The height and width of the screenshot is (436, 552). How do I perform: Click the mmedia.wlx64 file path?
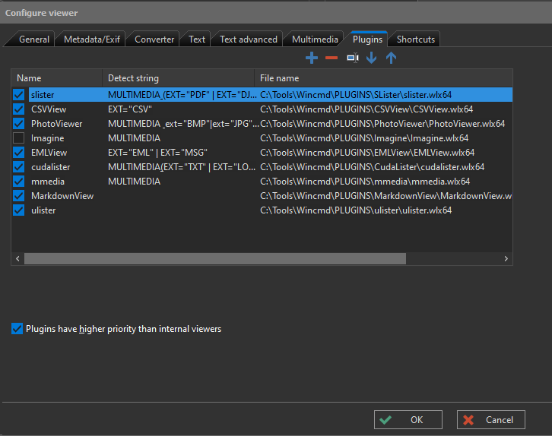point(365,181)
